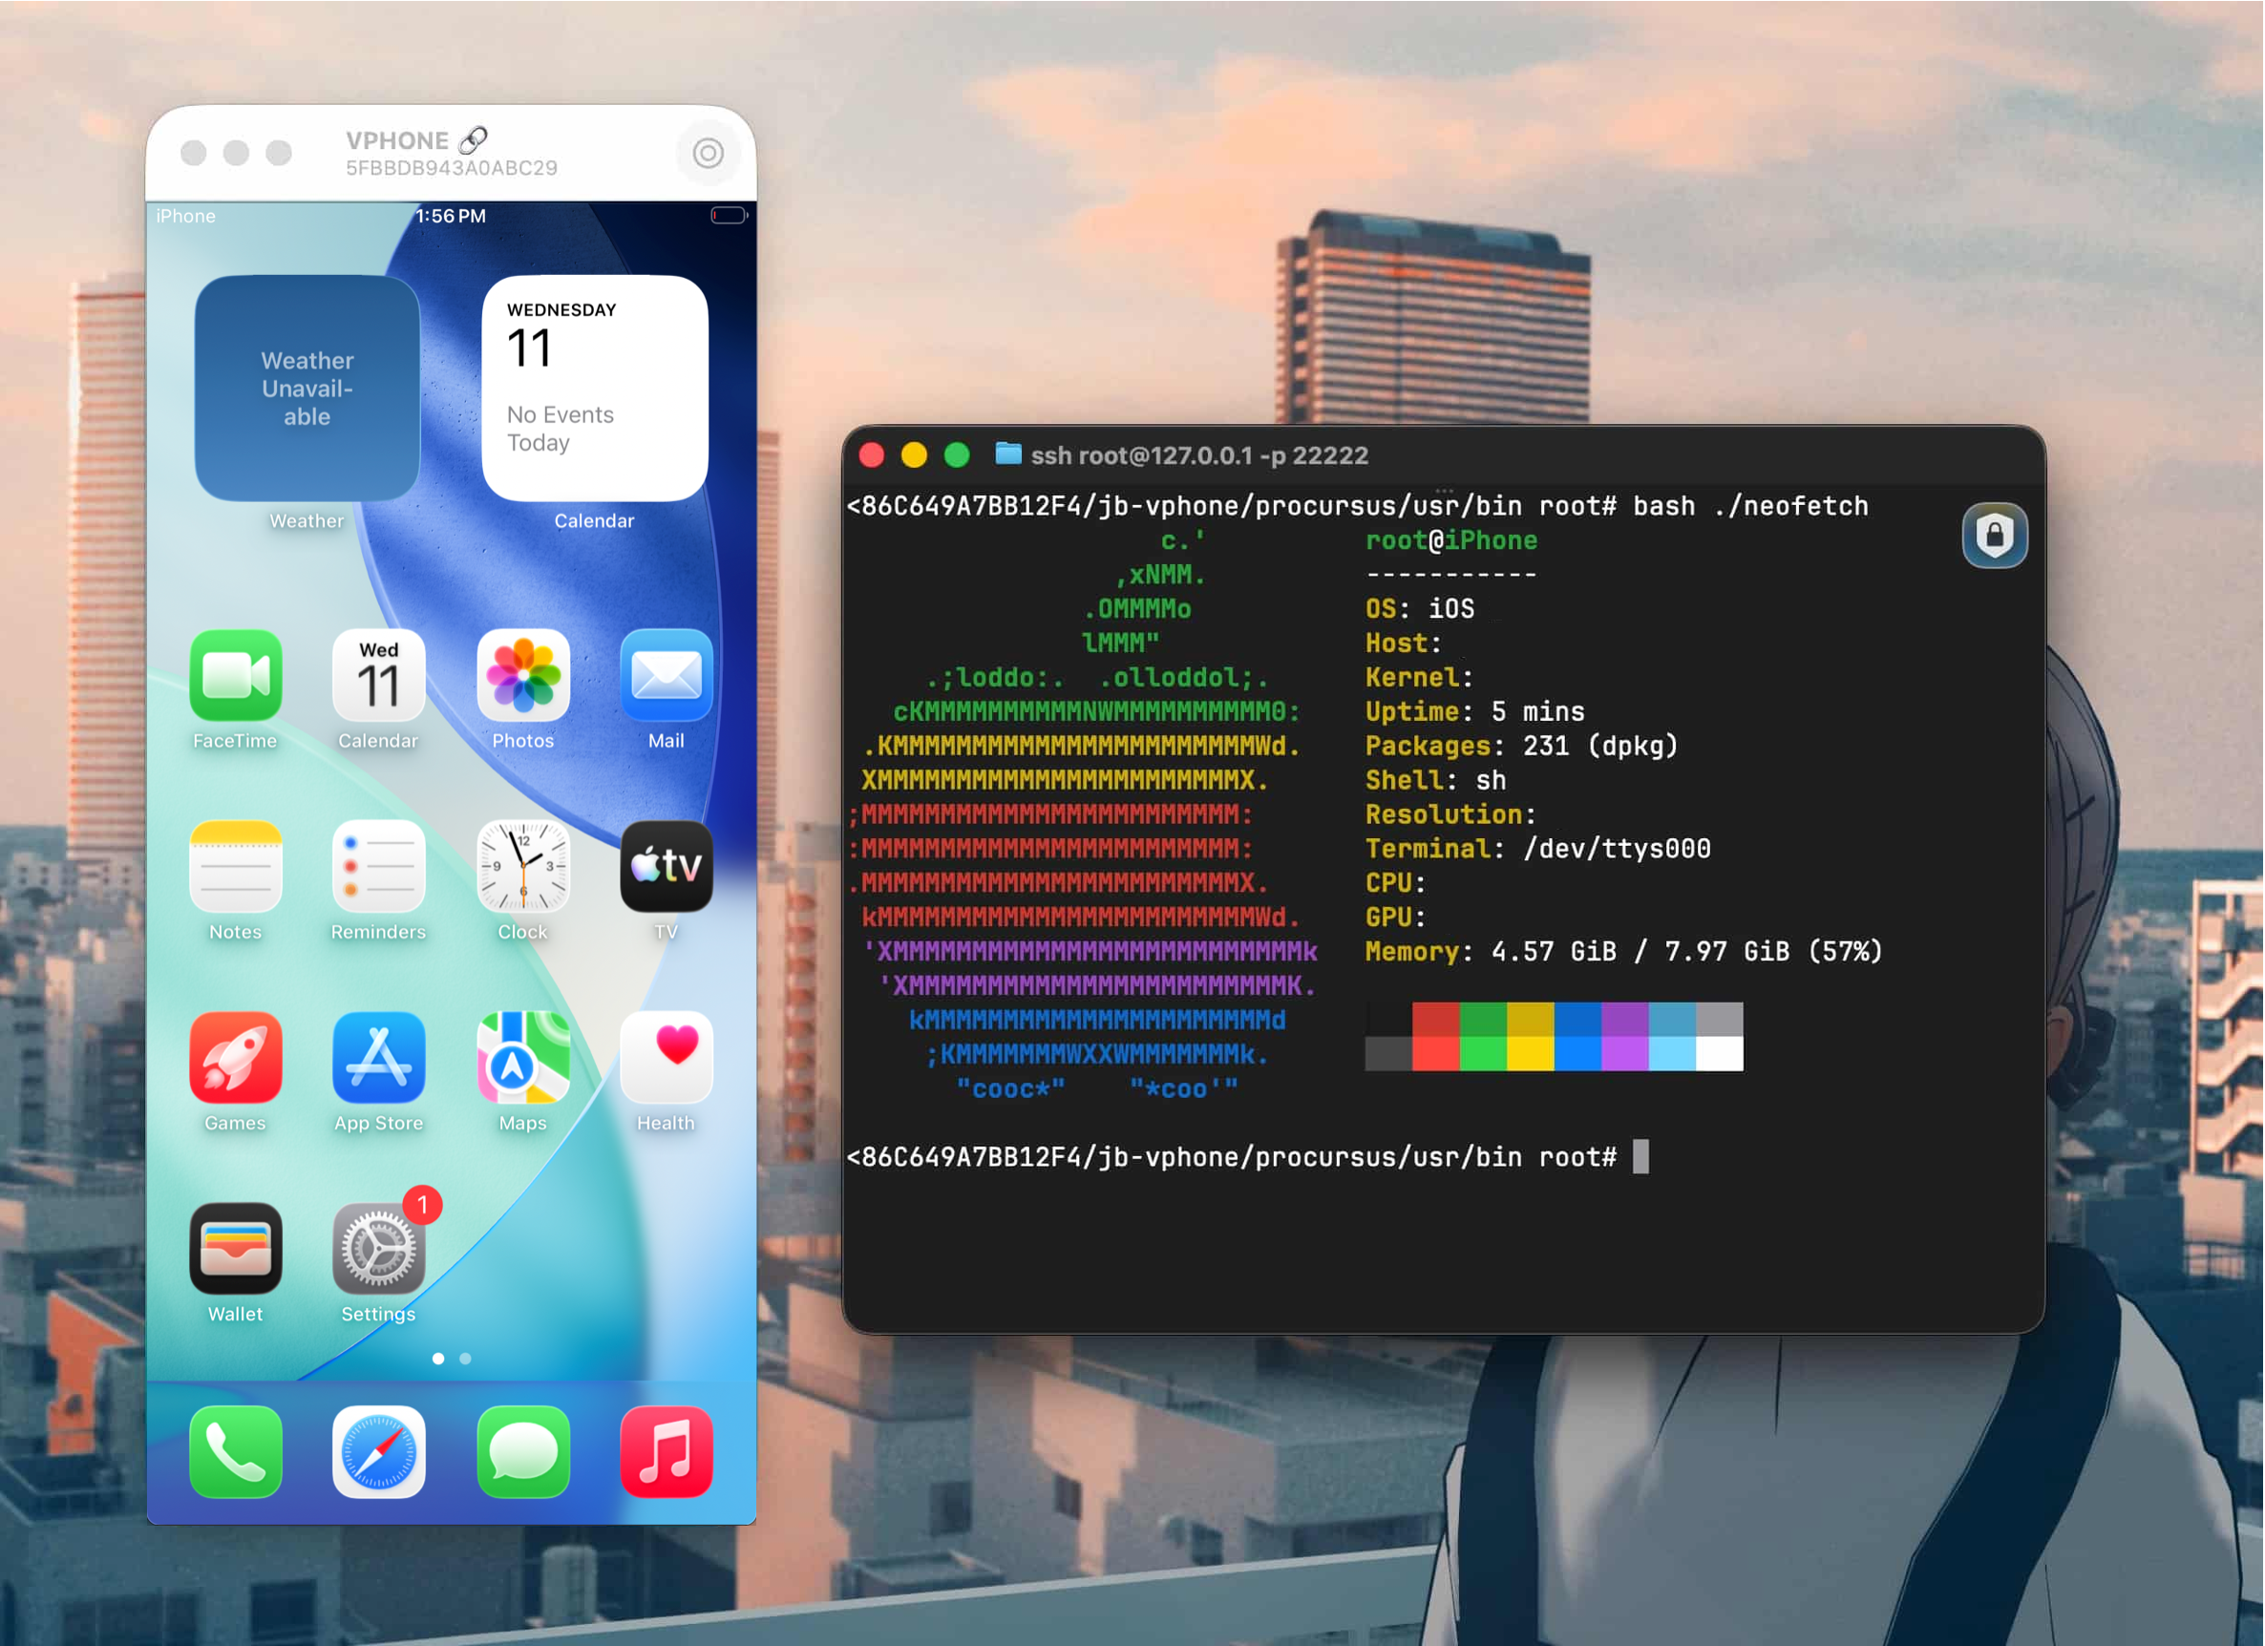Open the Music app in dock
2265x1646 pixels.
pyautogui.click(x=667, y=1451)
